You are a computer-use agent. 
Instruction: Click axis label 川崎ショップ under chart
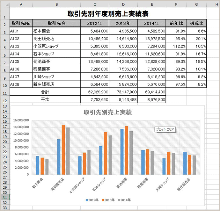point(162,184)
